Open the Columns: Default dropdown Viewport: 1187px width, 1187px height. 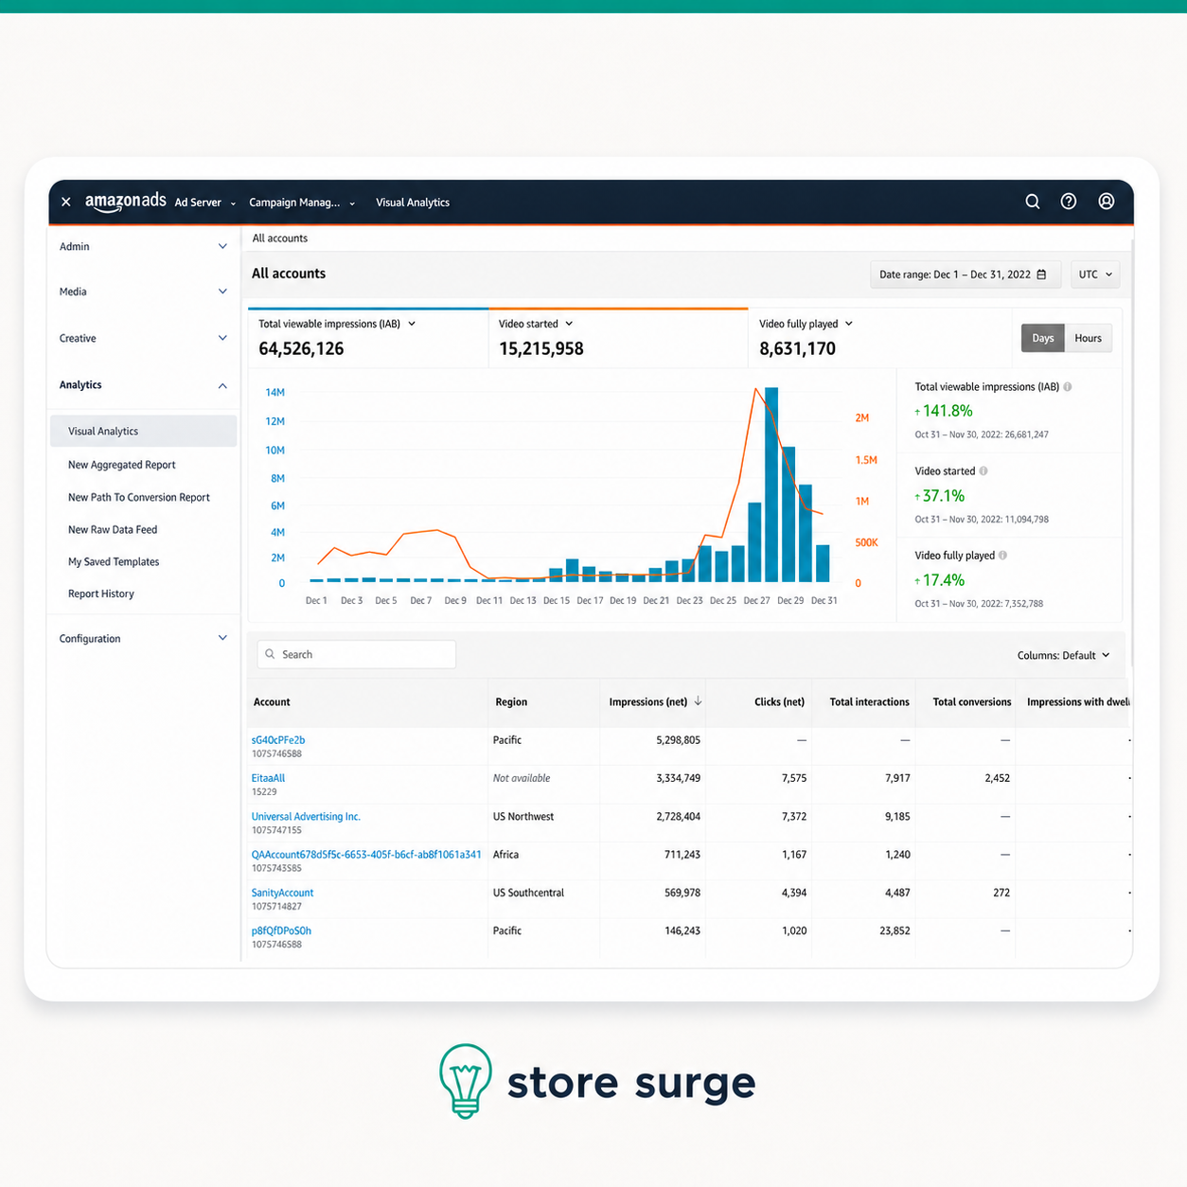(x=1063, y=655)
